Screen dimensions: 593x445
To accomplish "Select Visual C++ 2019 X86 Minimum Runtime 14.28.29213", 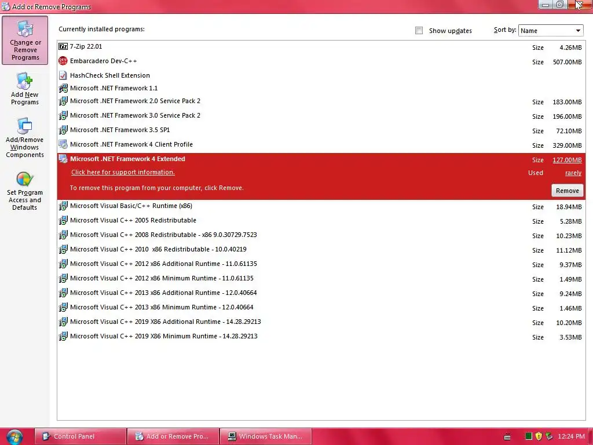I will pyautogui.click(x=321, y=337).
